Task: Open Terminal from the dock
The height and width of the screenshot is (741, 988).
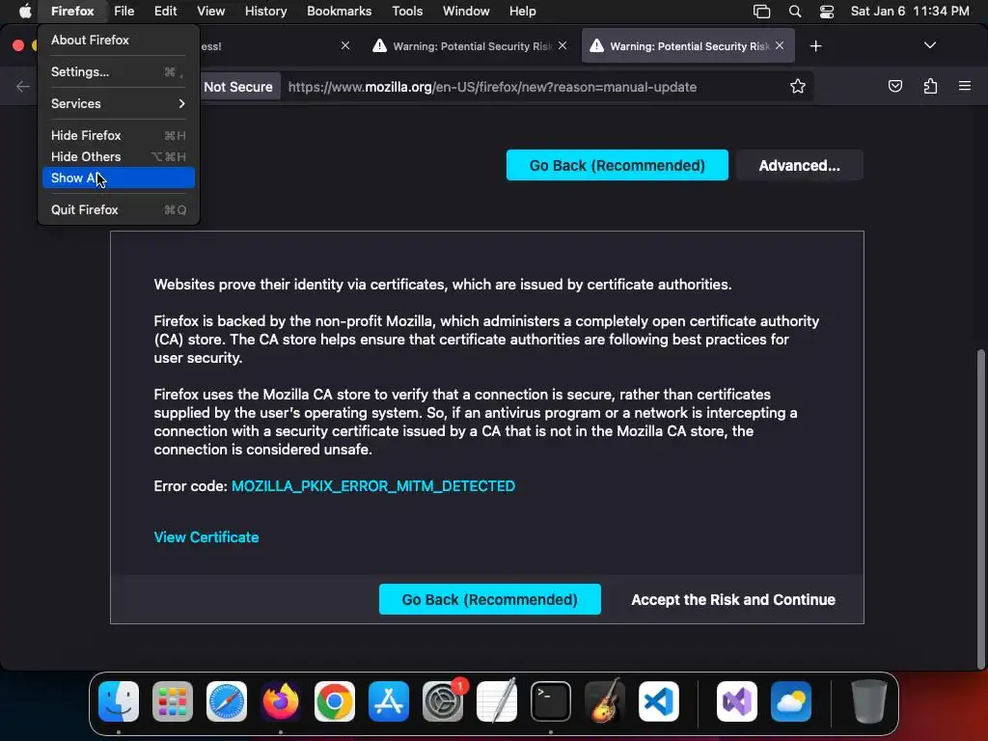Action: pos(551,701)
